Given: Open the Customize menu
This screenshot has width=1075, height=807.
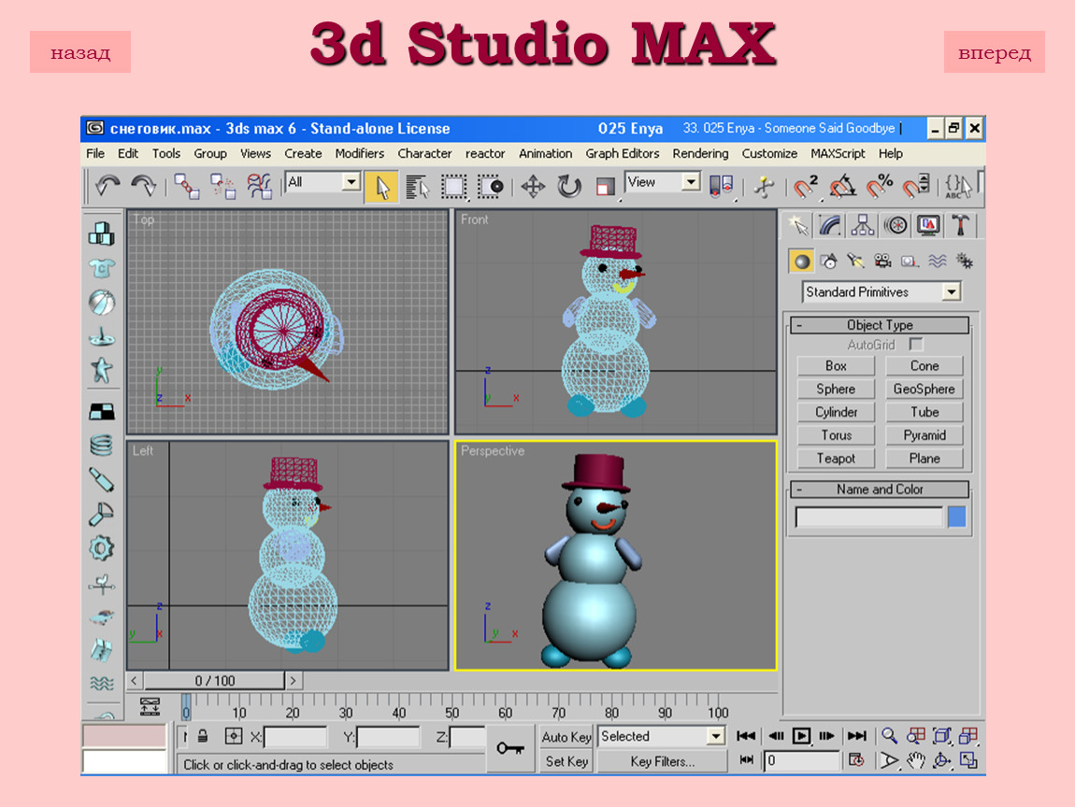Looking at the screenshot, I should 769,153.
